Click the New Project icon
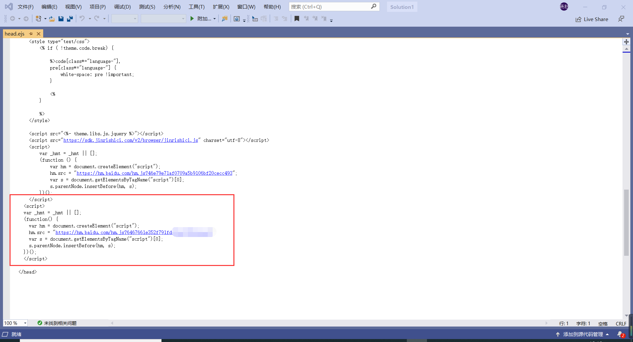 click(39, 19)
